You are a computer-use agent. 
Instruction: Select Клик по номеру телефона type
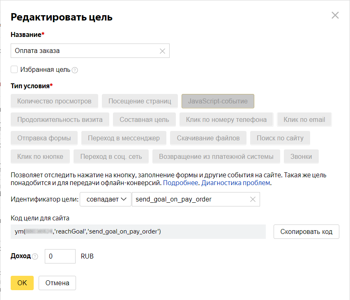point(226,119)
